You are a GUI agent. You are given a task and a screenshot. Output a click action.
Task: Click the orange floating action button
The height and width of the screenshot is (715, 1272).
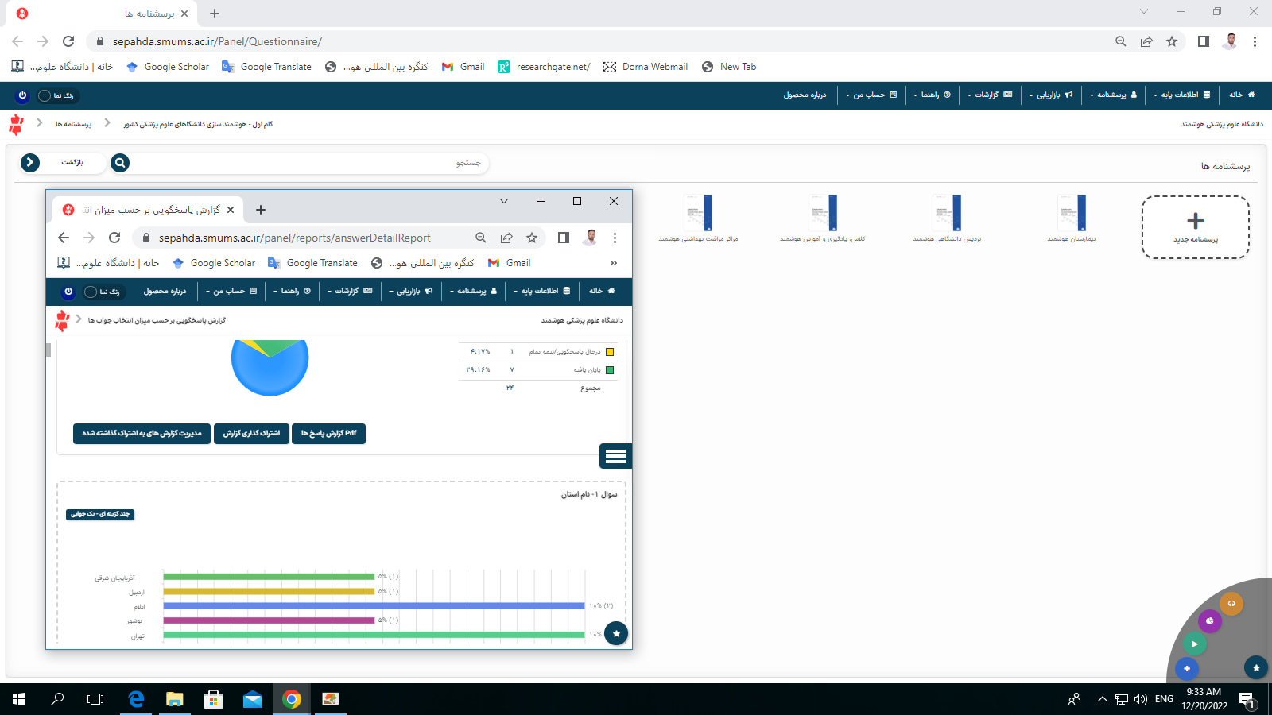tap(1231, 604)
